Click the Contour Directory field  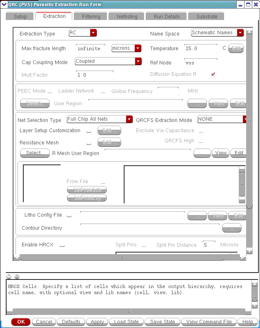(x=150, y=228)
